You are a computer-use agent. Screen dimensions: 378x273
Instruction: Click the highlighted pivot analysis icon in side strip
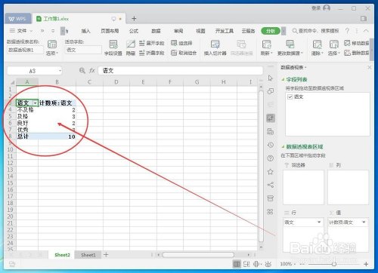click(271, 118)
